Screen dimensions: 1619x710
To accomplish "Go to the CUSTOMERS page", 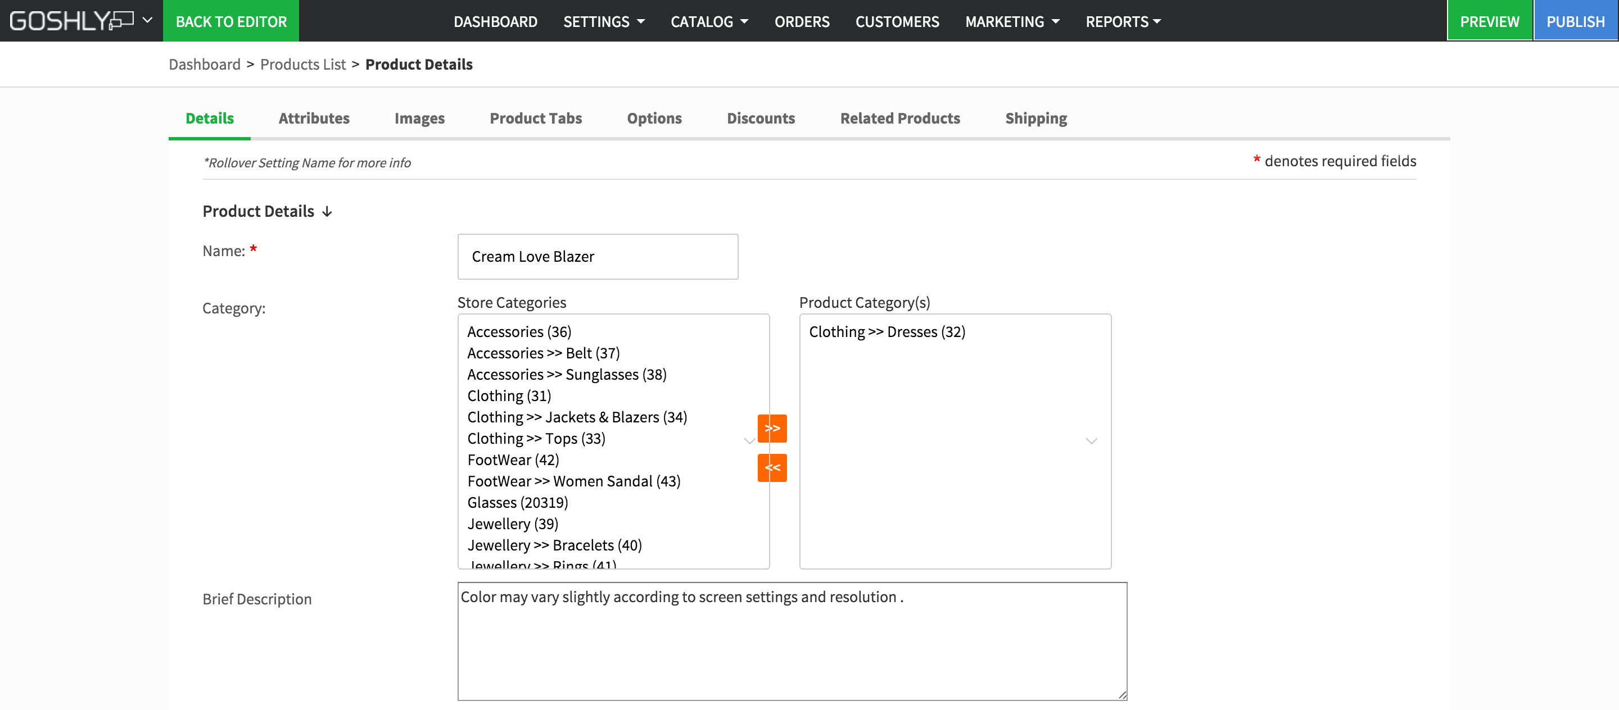I will (897, 21).
